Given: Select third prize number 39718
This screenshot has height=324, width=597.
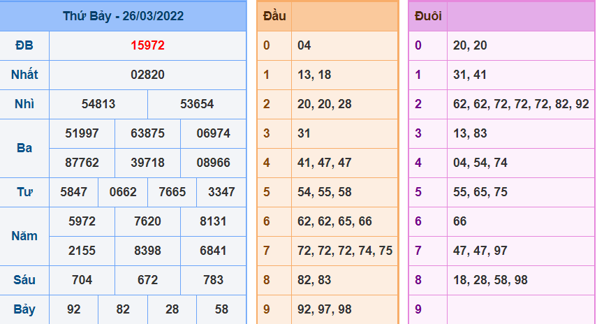Looking at the screenshot, I should (x=148, y=163).
